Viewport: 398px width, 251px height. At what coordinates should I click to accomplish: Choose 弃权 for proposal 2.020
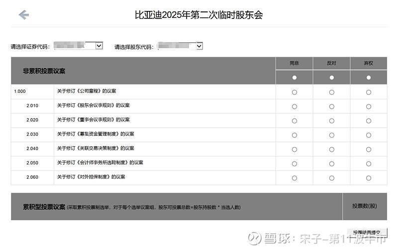[369, 121]
